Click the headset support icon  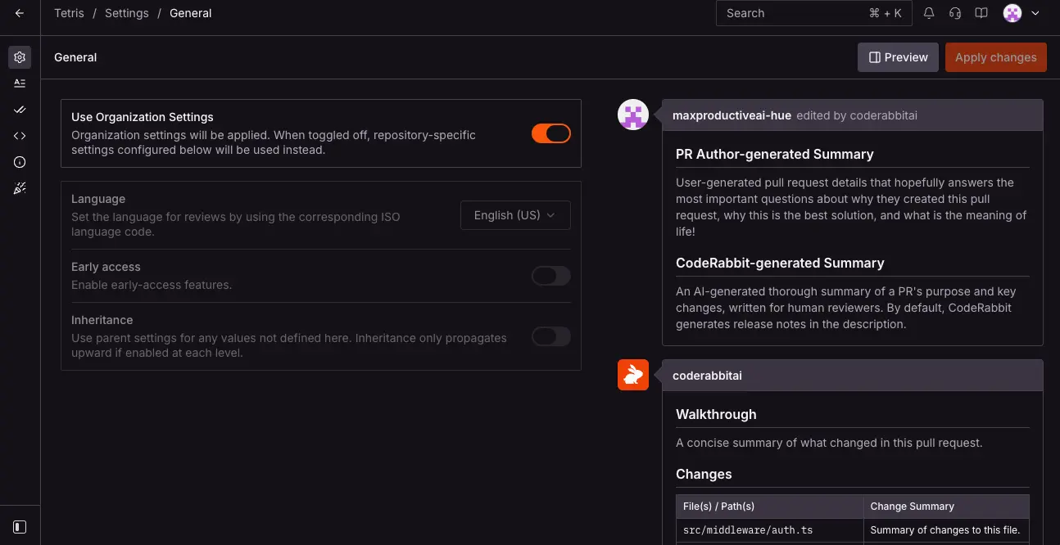coord(954,13)
